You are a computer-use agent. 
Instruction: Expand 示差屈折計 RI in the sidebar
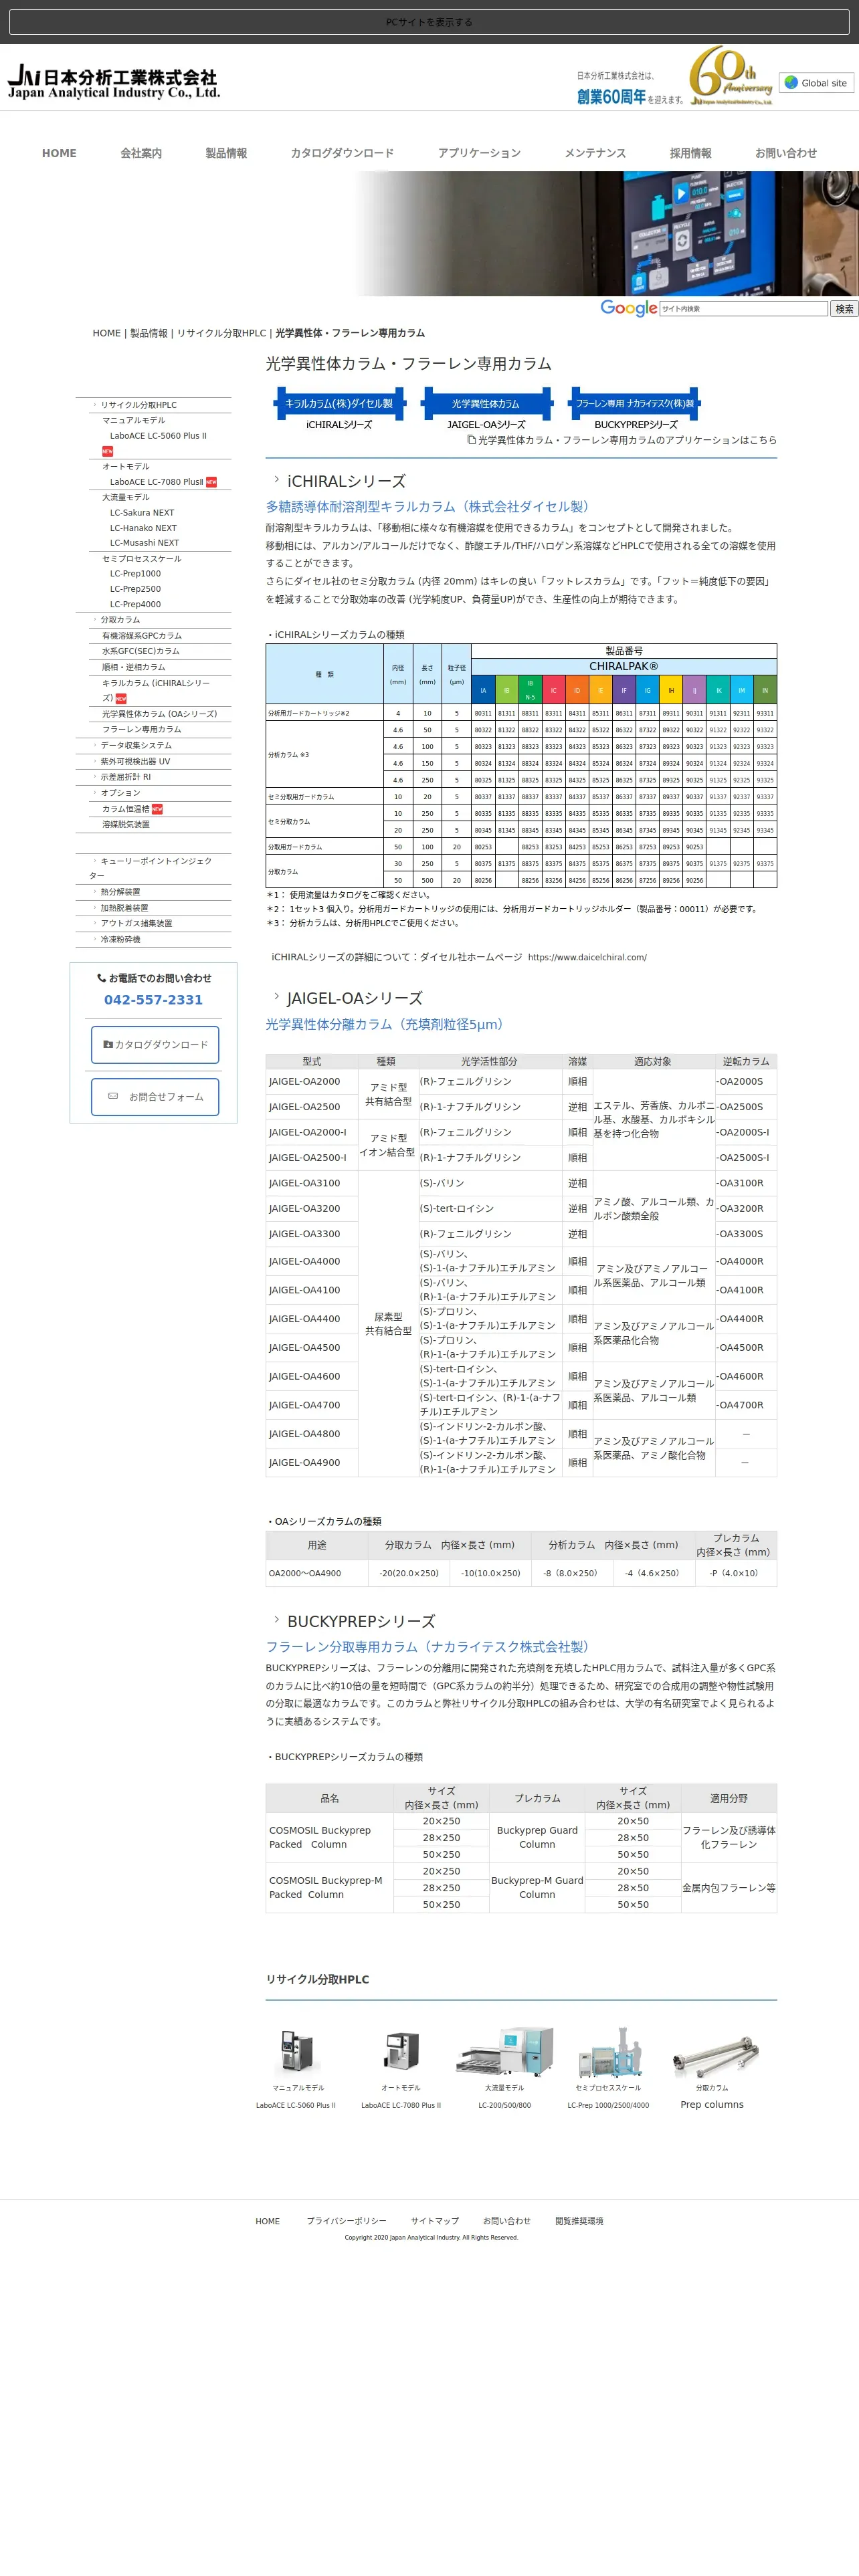pos(125,777)
